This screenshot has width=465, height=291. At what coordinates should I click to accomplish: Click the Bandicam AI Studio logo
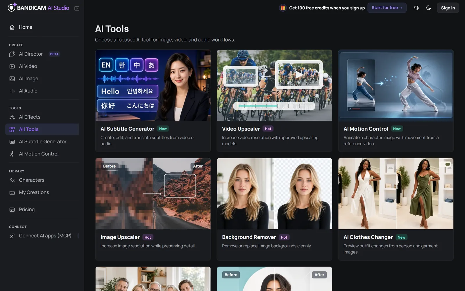click(38, 8)
